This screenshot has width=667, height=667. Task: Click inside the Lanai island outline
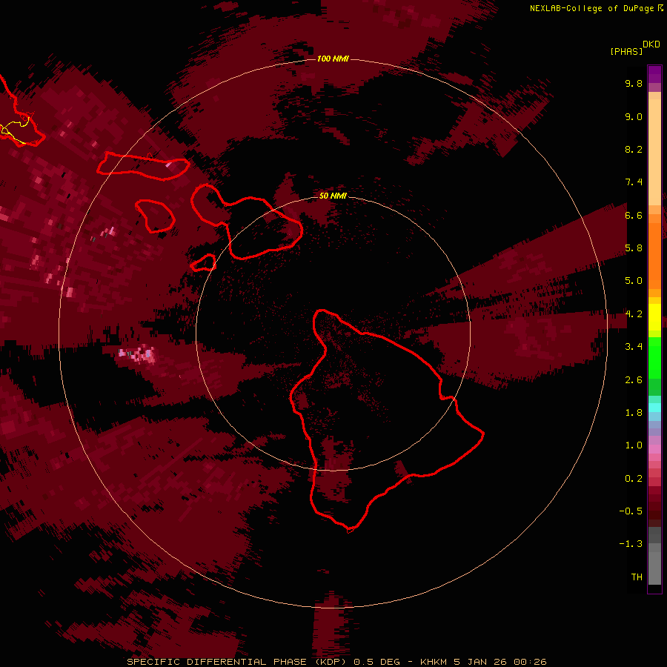(x=156, y=217)
